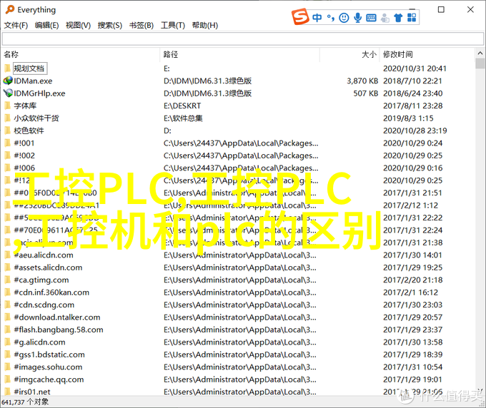486x408 pixels.
Task: Select the #flash.bangbang.58.com folder name
Action: (x=59, y=330)
